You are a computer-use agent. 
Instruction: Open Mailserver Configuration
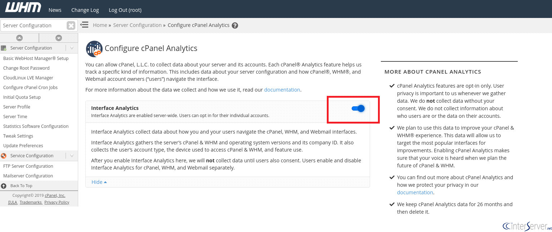coord(28,176)
